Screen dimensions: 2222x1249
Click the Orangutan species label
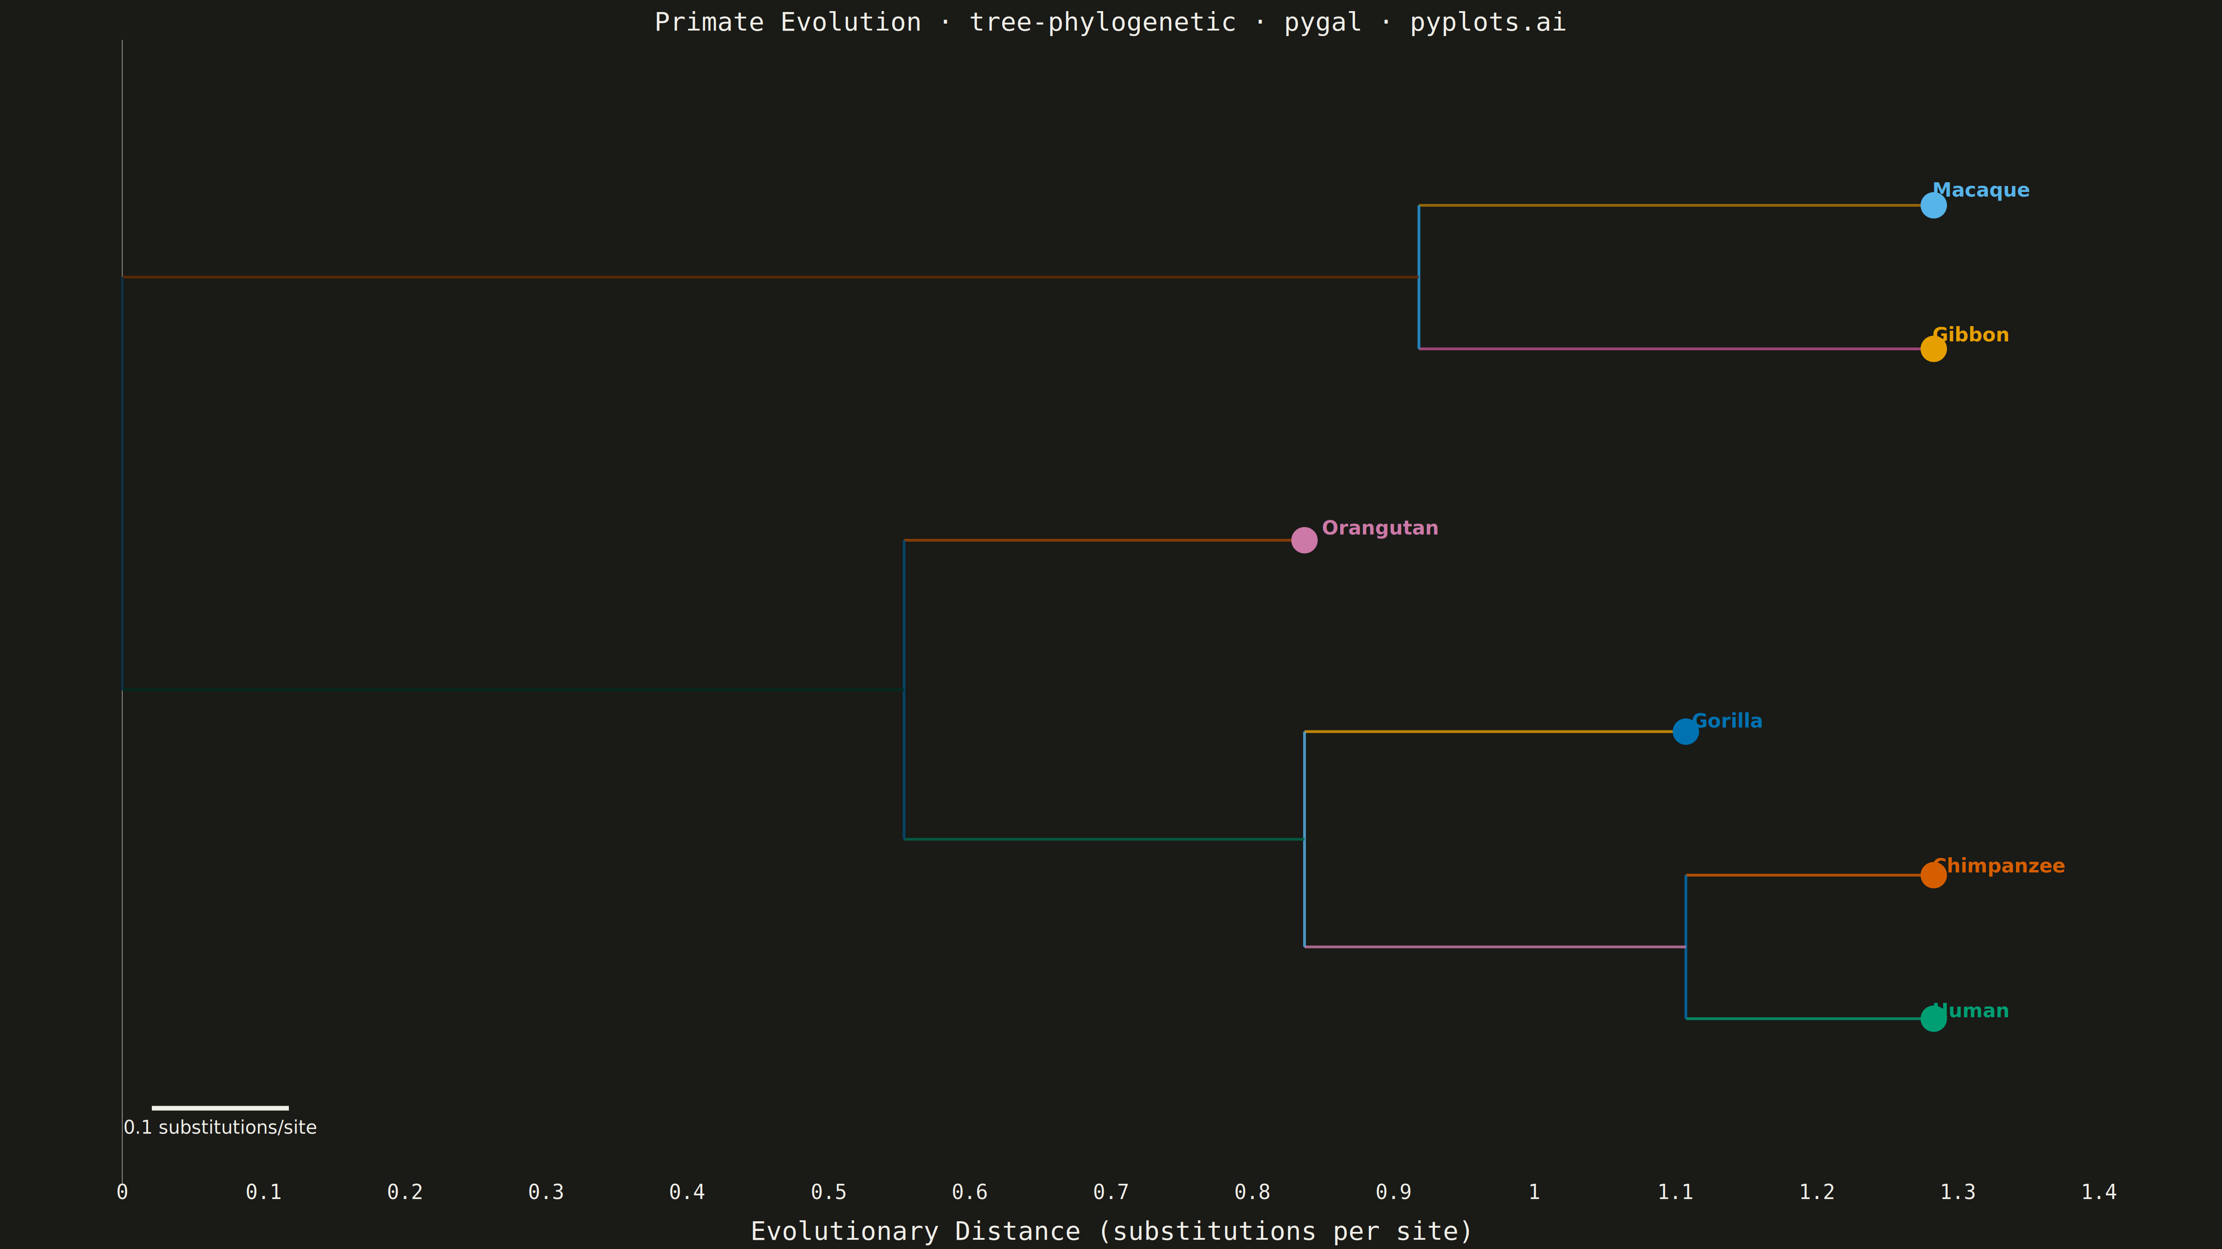click(x=1379, y=528)
